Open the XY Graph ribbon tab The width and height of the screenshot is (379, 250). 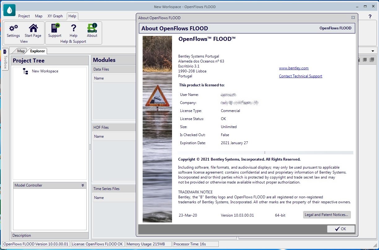click(x=55, y=16)
